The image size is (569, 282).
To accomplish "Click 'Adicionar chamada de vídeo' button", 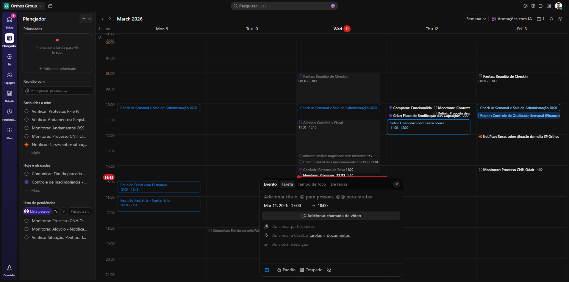I will click(331, 216).
